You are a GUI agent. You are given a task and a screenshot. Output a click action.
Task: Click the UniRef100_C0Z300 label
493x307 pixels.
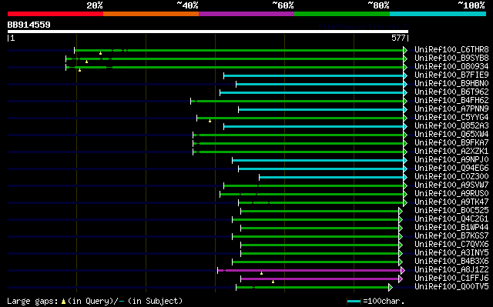pyautogui.click(x=451, y=177)
